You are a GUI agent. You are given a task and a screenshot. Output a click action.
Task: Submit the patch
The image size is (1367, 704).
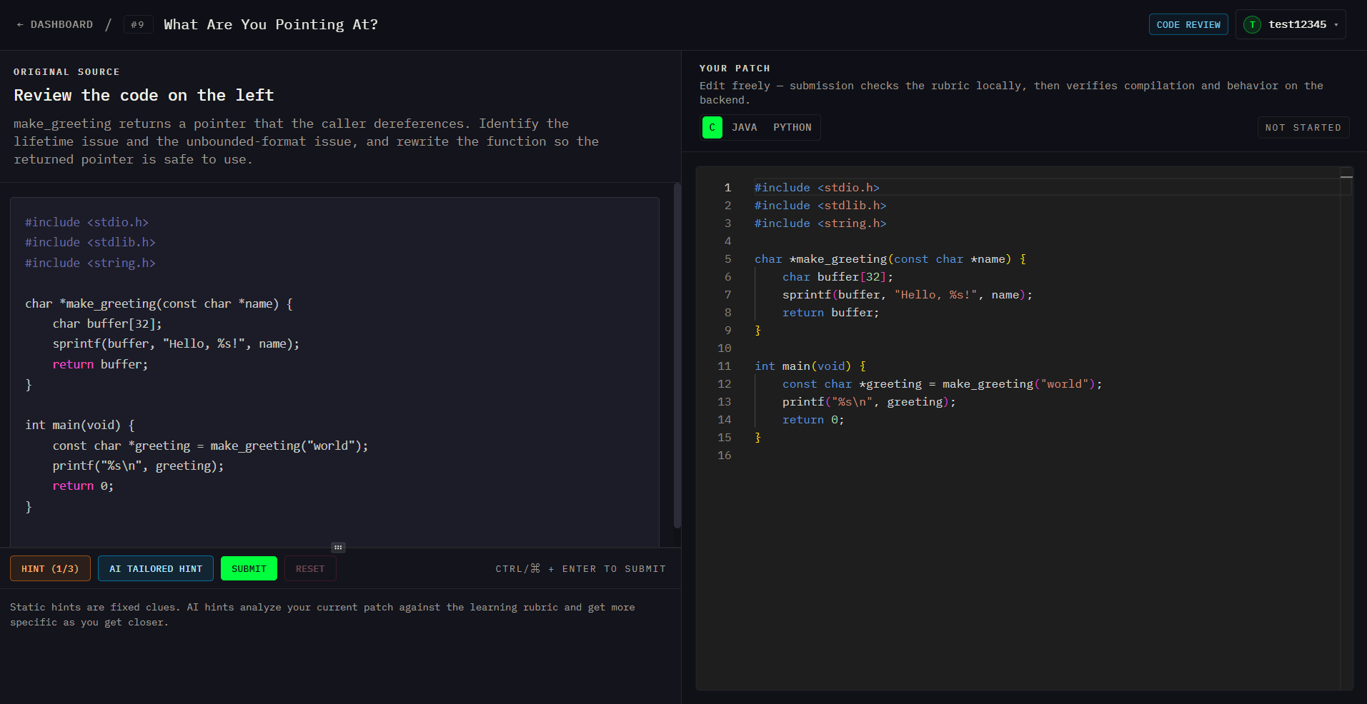point(249,569)
